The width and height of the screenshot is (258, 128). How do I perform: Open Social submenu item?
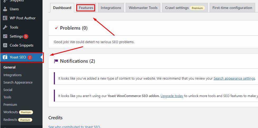(8, 90)
